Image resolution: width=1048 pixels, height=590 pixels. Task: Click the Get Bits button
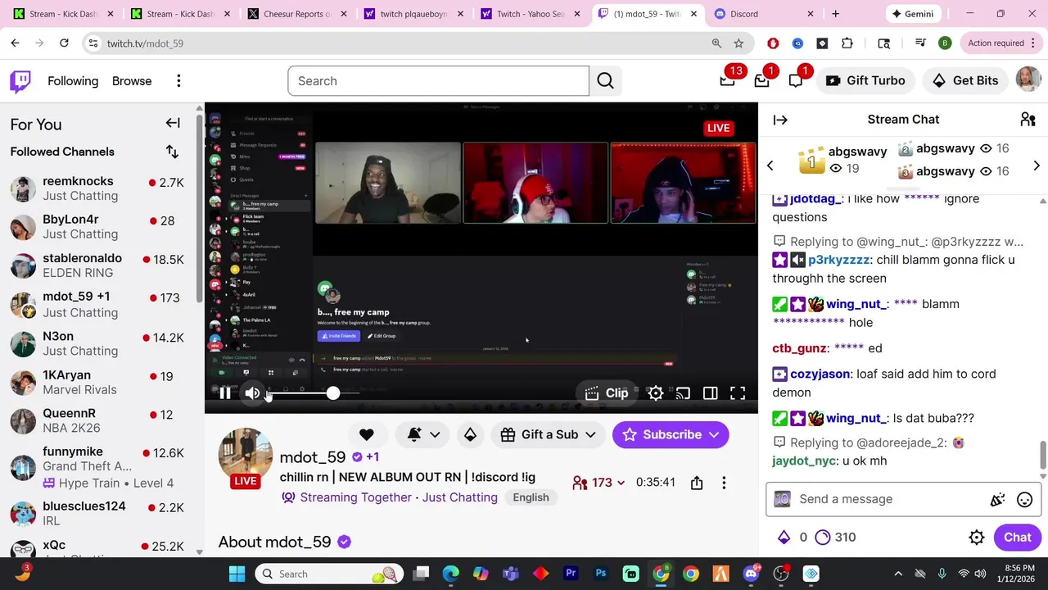tap(965, 80)
